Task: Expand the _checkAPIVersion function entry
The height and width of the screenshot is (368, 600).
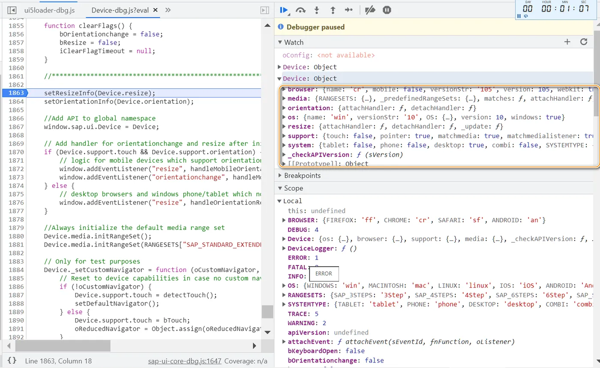Action: (x=284, y=154)
